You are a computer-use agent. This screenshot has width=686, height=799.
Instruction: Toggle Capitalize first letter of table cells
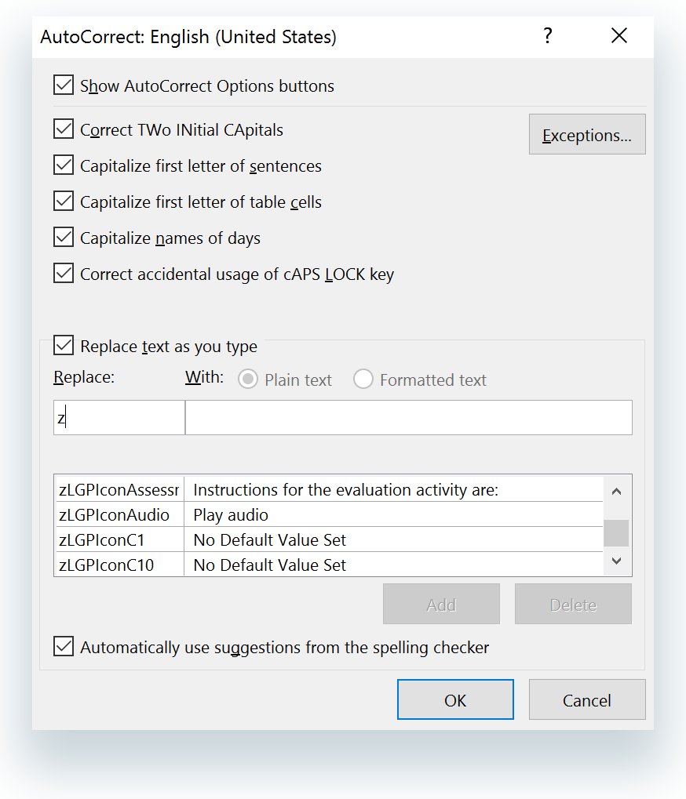64,202
